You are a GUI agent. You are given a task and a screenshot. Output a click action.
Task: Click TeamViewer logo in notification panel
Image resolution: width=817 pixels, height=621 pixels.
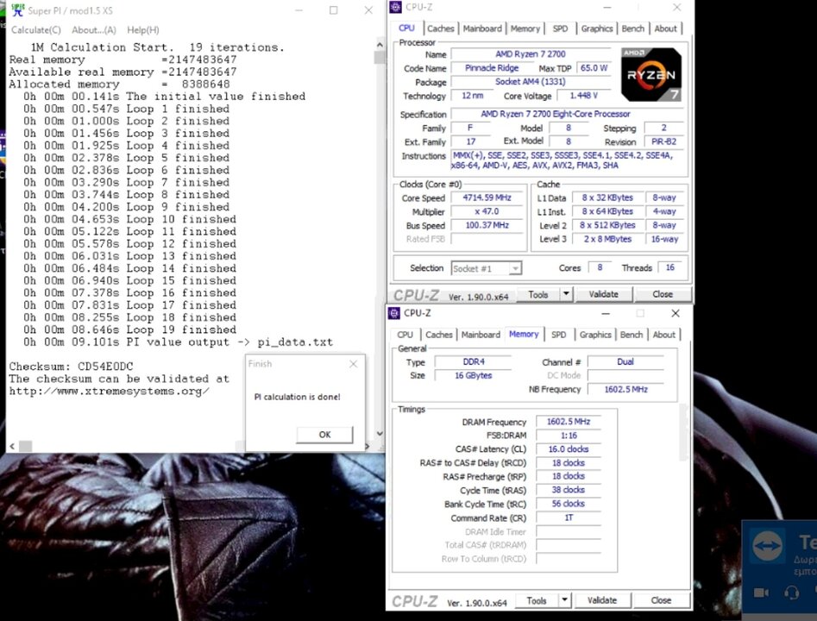(768, 545)
